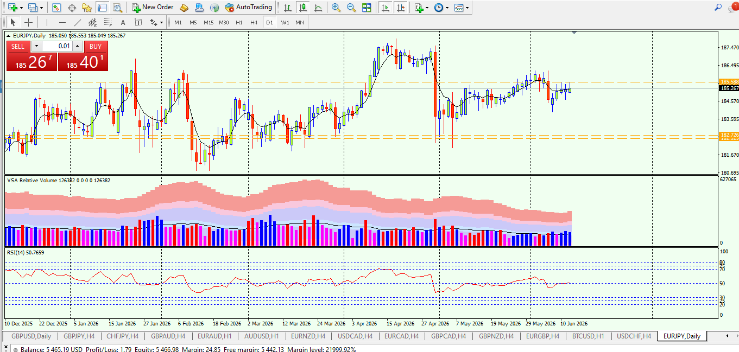The height and width of the screenshot is (352, 739).
Task: Open the Signals broadcast icon
Action: tap(214, 7)
